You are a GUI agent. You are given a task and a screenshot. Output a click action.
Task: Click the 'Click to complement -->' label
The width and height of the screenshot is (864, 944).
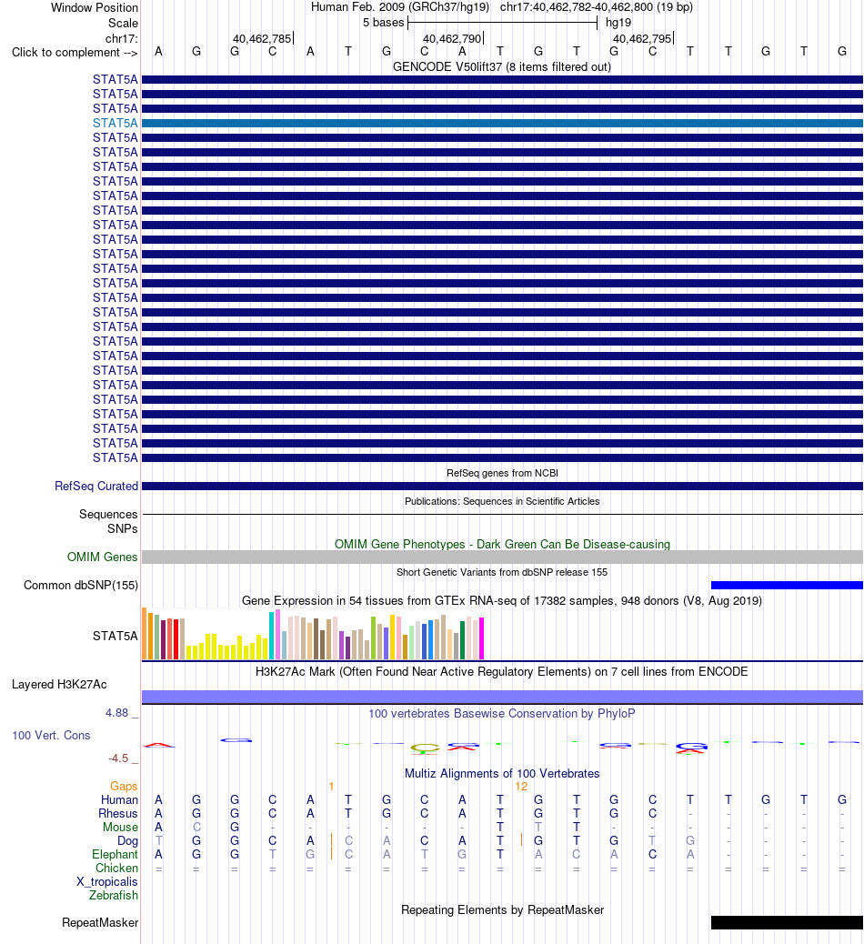point(75,53)
